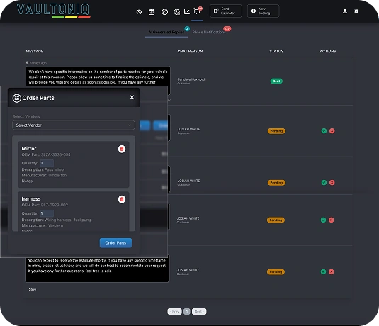The image size is (379, 326).
Task: Open the chat messages icon with badge
Action: coord(197,11)
